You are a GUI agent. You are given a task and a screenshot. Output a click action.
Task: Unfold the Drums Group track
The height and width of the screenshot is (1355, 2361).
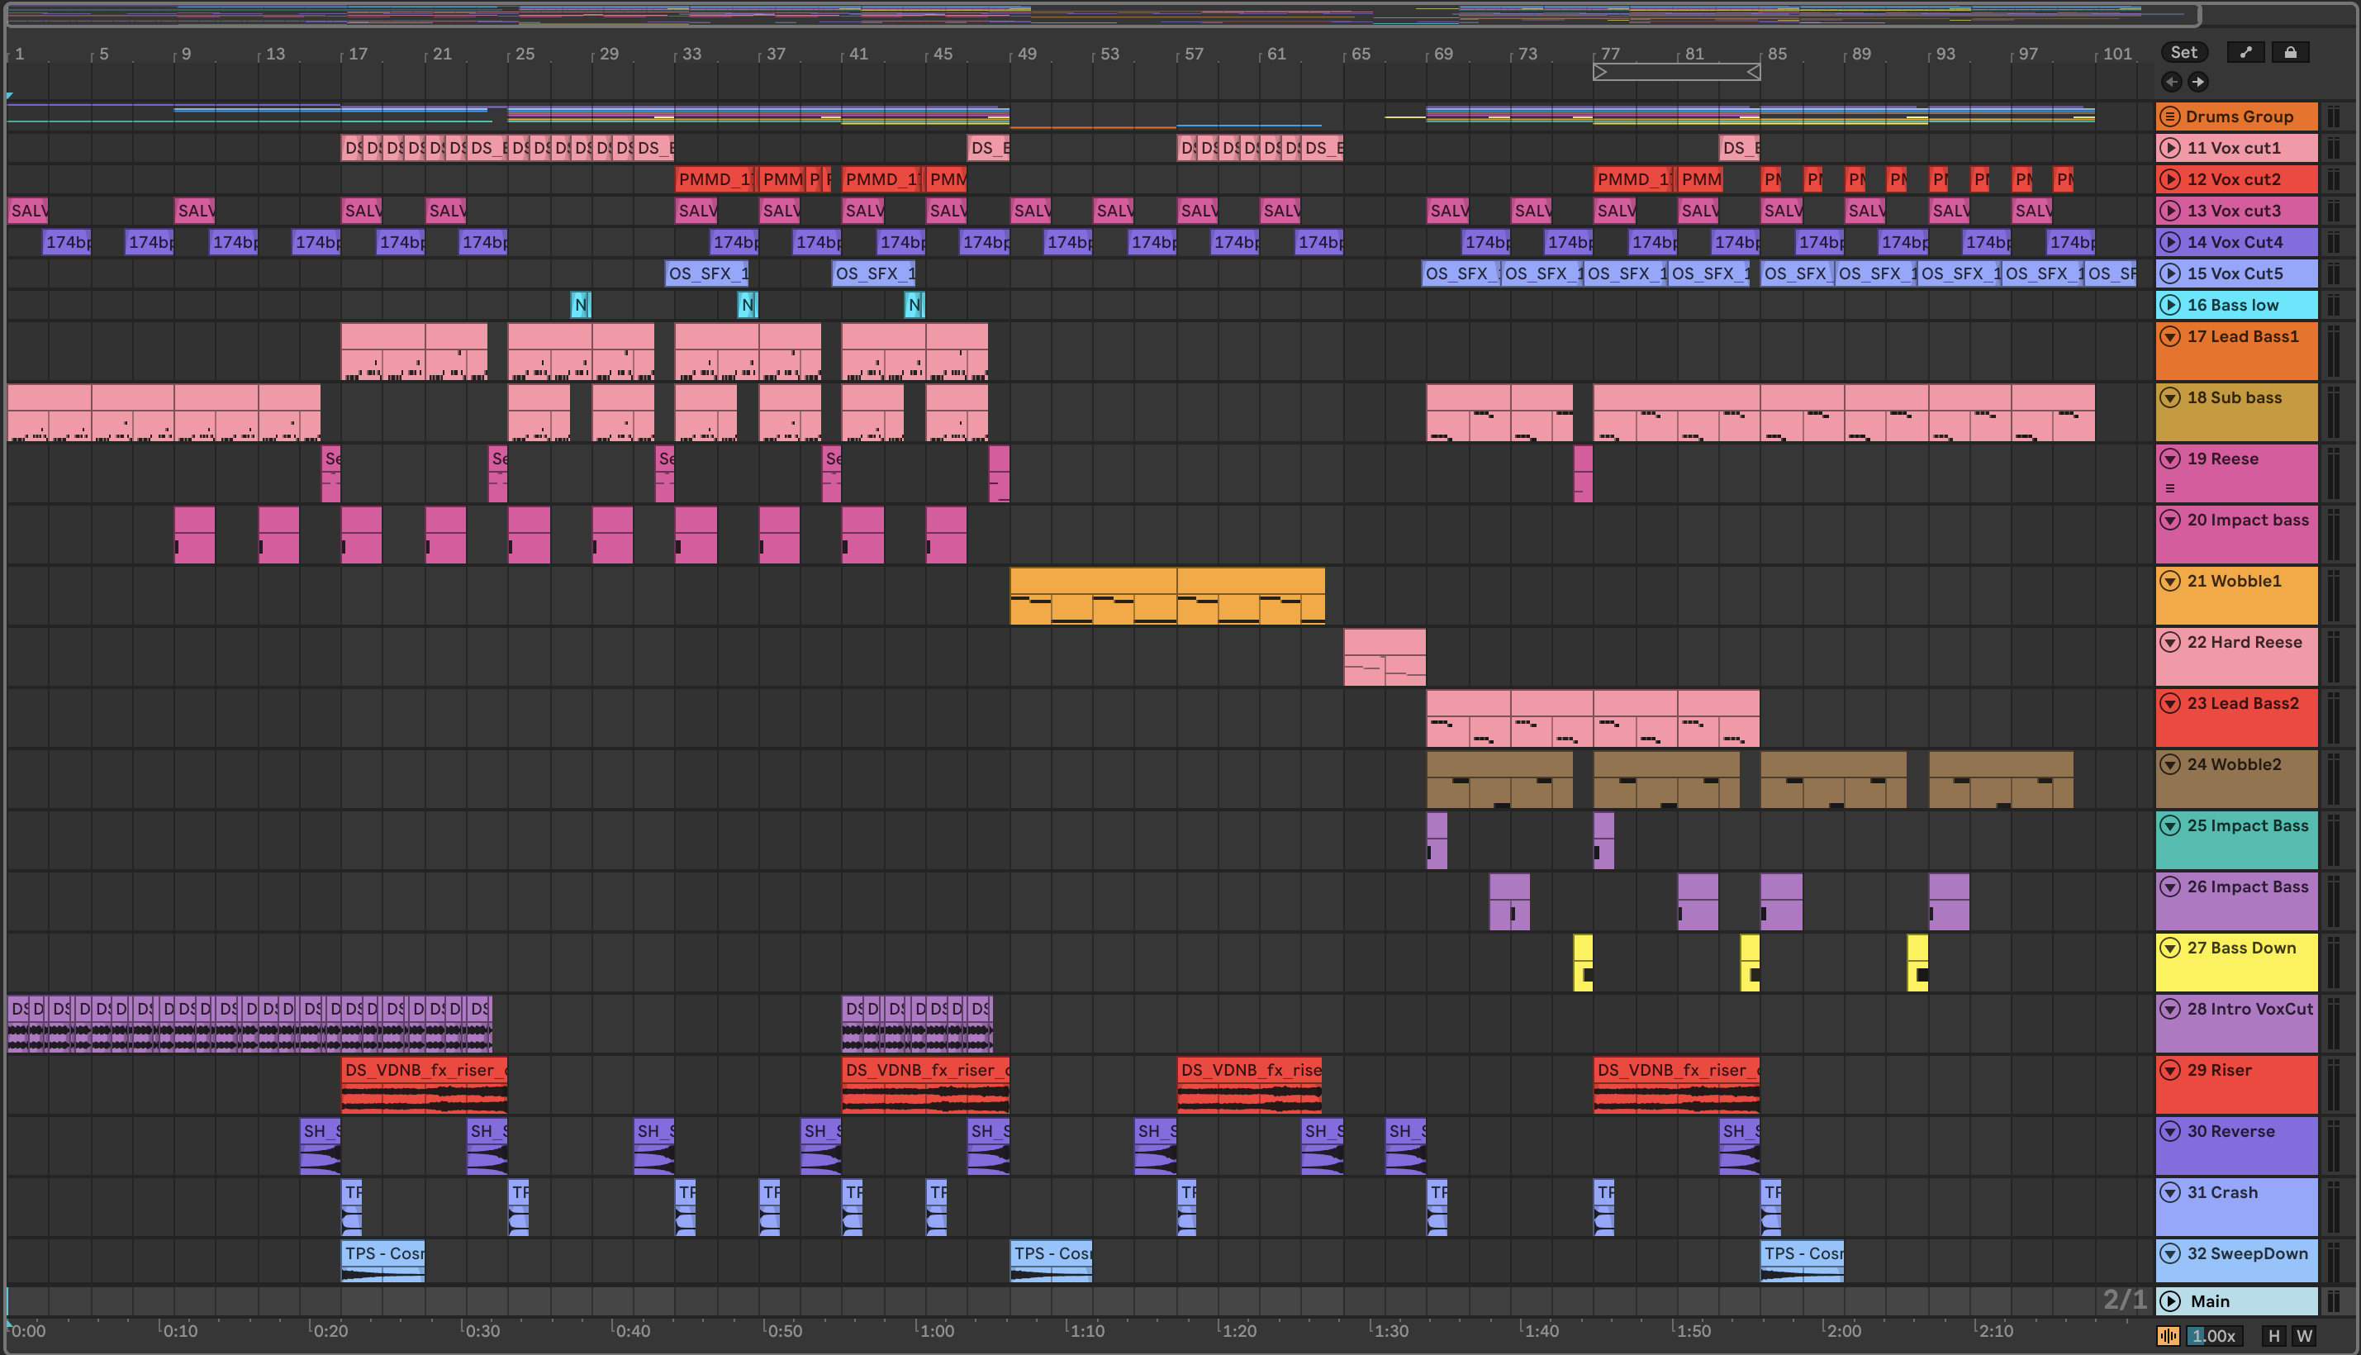pos(2169,116)
